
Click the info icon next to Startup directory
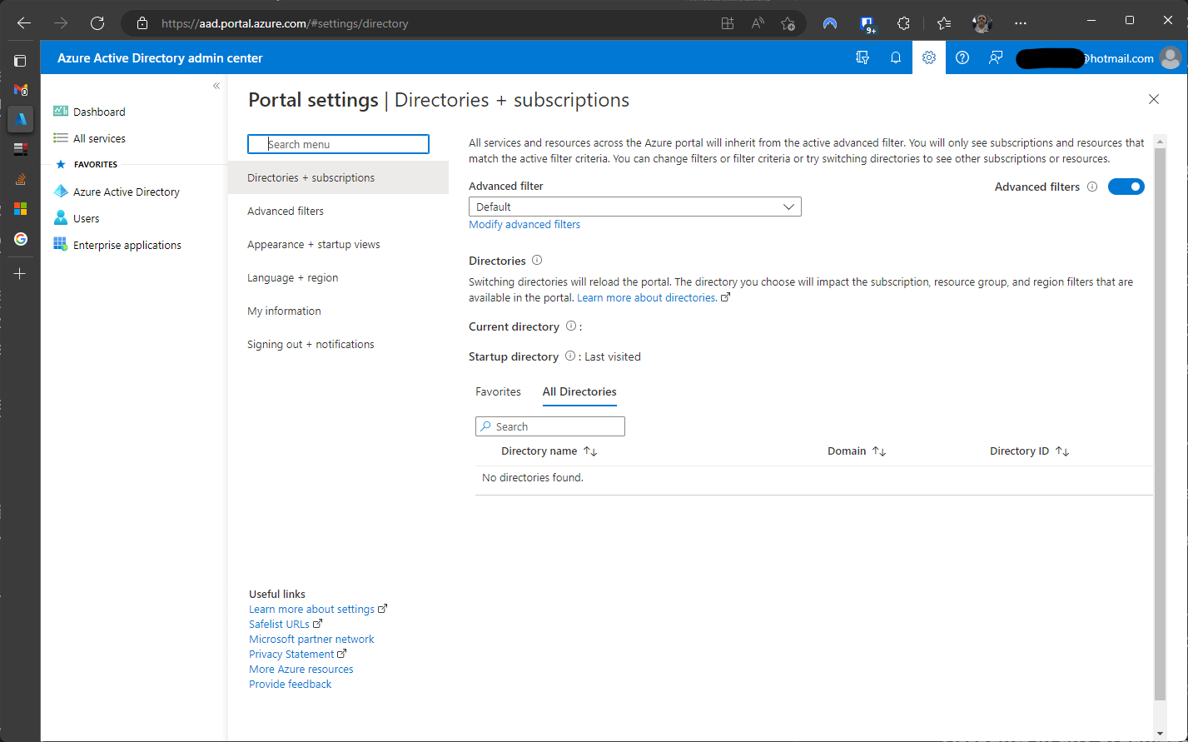tap(570, 356)
